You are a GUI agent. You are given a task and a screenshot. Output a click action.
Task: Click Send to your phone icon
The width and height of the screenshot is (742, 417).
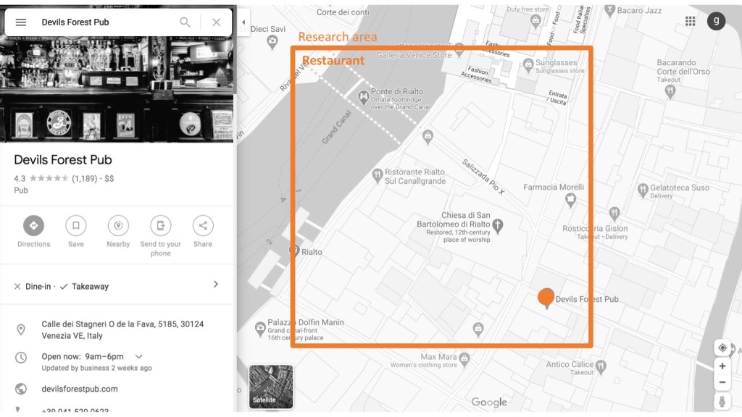click(x=160, y=225)
